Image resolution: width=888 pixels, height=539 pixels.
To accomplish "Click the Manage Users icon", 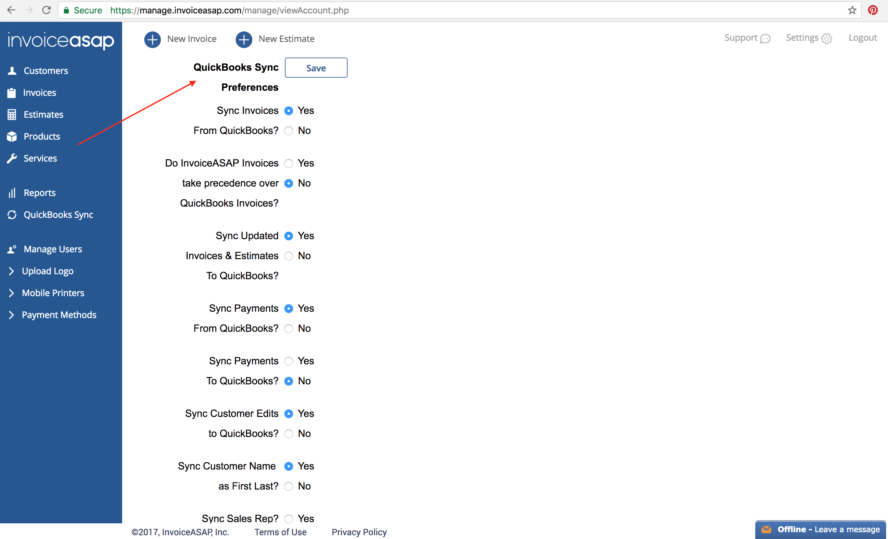I will tap(12, 249).
